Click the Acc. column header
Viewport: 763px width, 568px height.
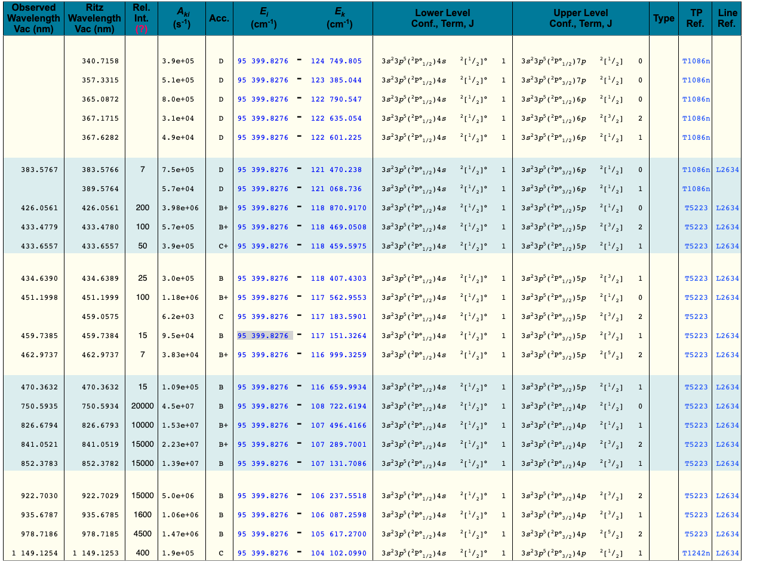point(219,18)
